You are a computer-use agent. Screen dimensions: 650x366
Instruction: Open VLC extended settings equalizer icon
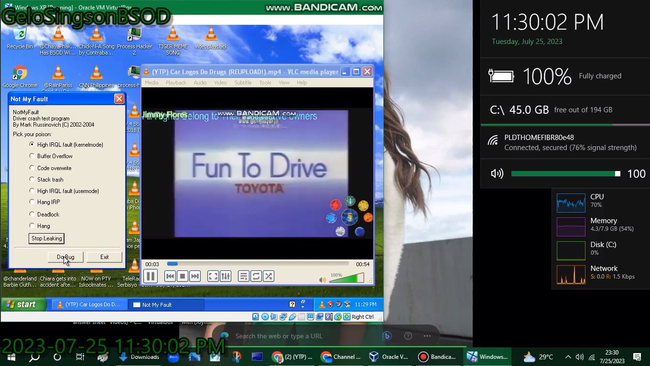[x=226, y=276]
